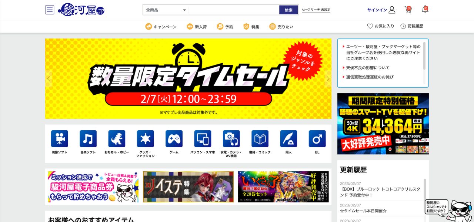The width and height of the screenshot is (474, 222).
Task: Click the shopping cart icon
Action: pos(408,10)
